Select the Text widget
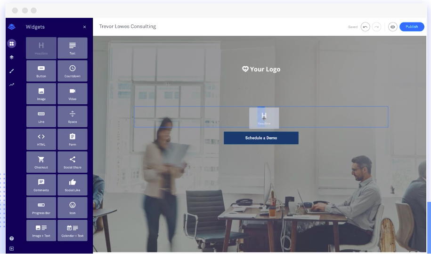This screenshot has width=431, height=254. (x=73, y=48)
